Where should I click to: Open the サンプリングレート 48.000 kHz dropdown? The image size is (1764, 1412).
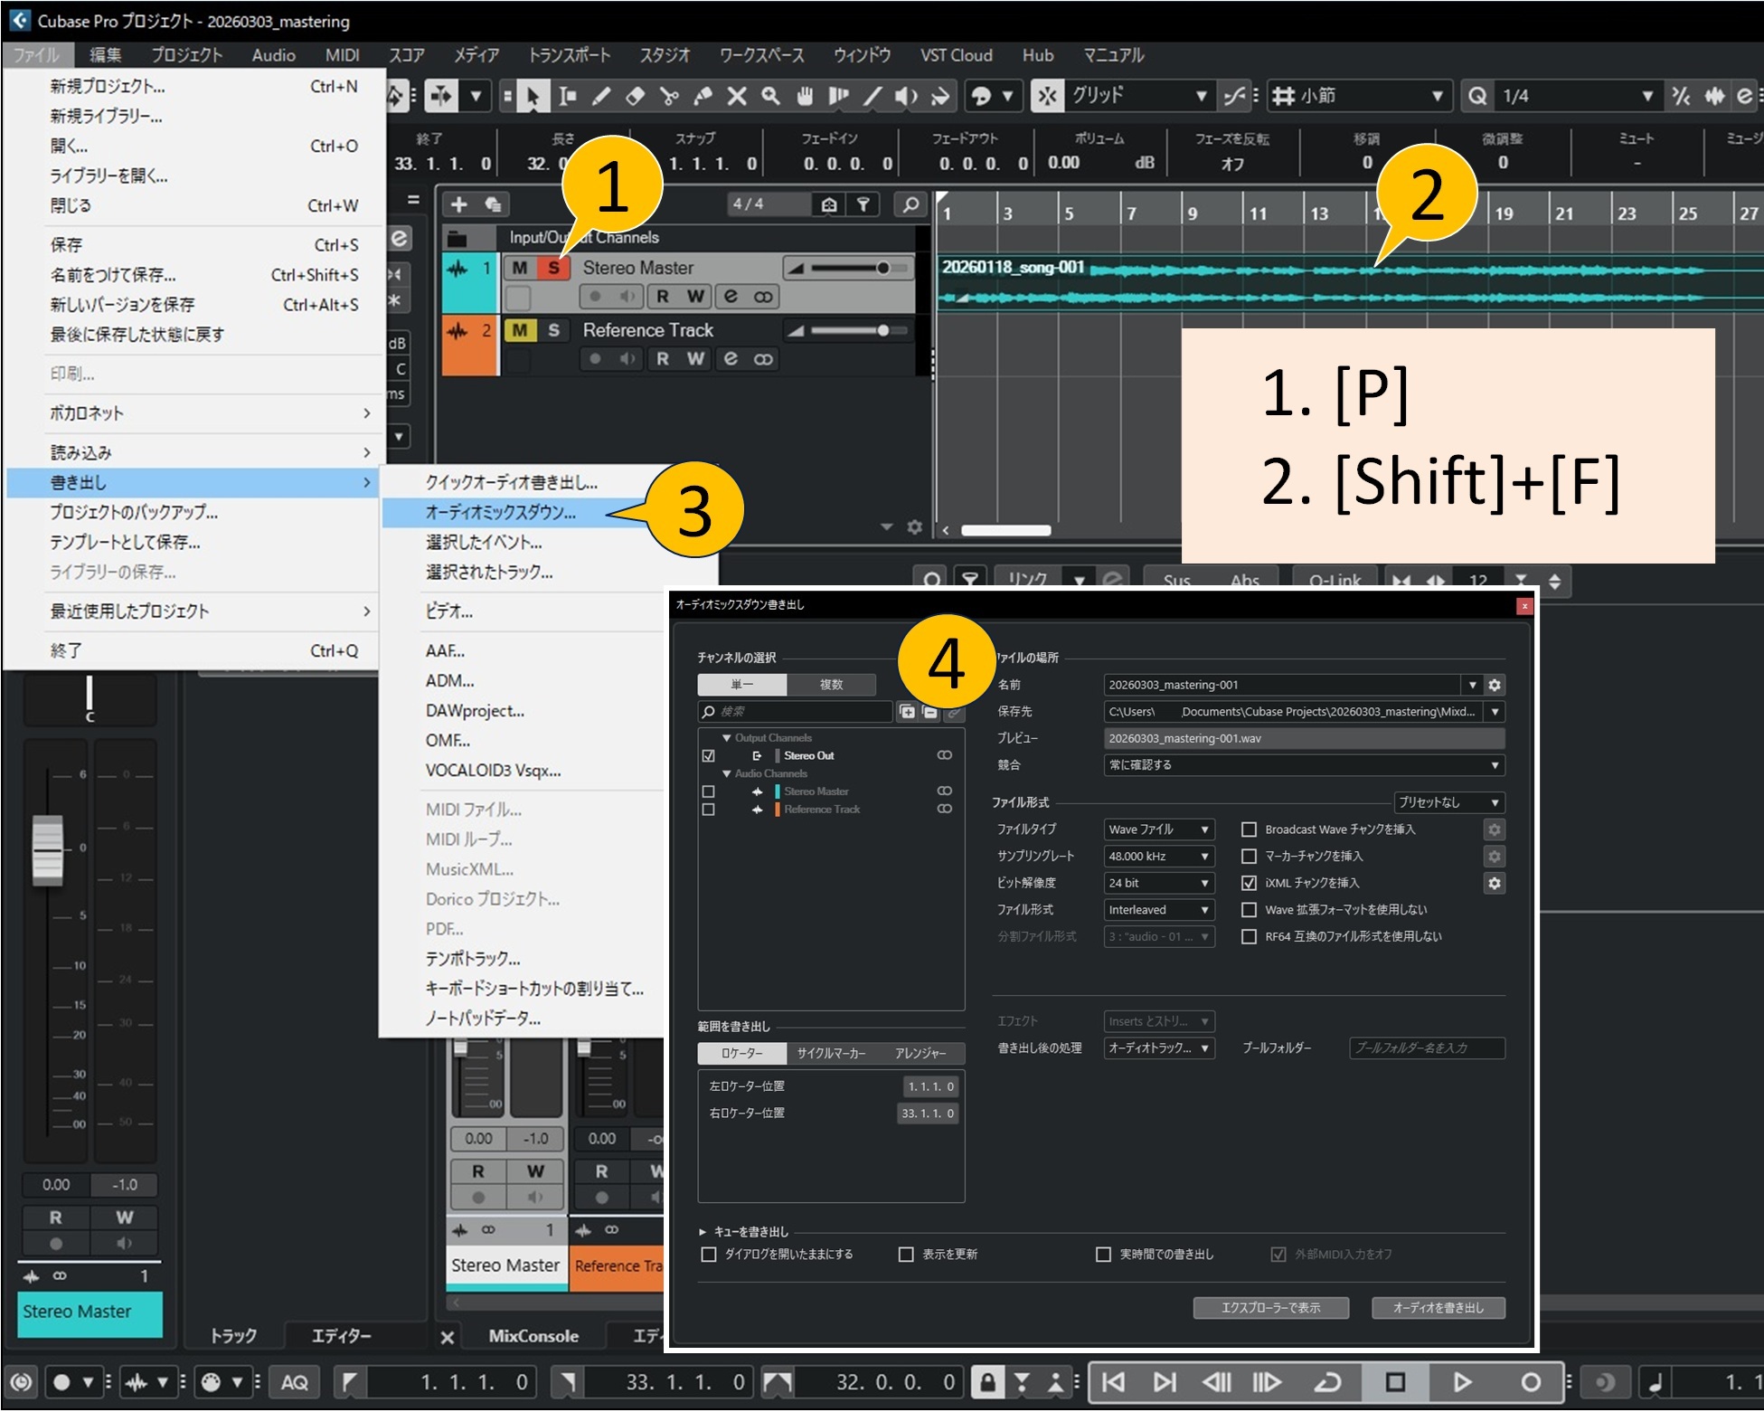[x=1159, y=856]
